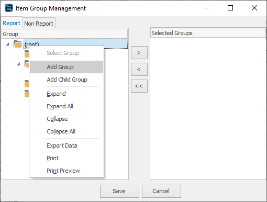This screenshot has height=202, width=267.
Task: Select the (root) tree item
Action: point(75,43)
